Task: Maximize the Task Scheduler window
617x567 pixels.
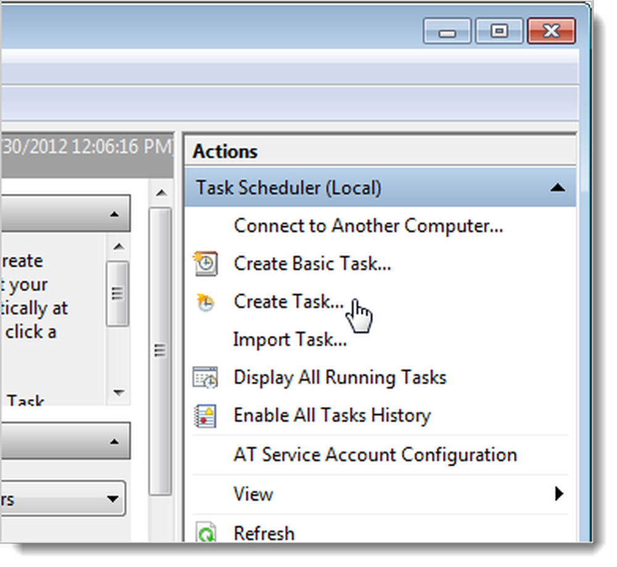Action: [x=499, y=31]
